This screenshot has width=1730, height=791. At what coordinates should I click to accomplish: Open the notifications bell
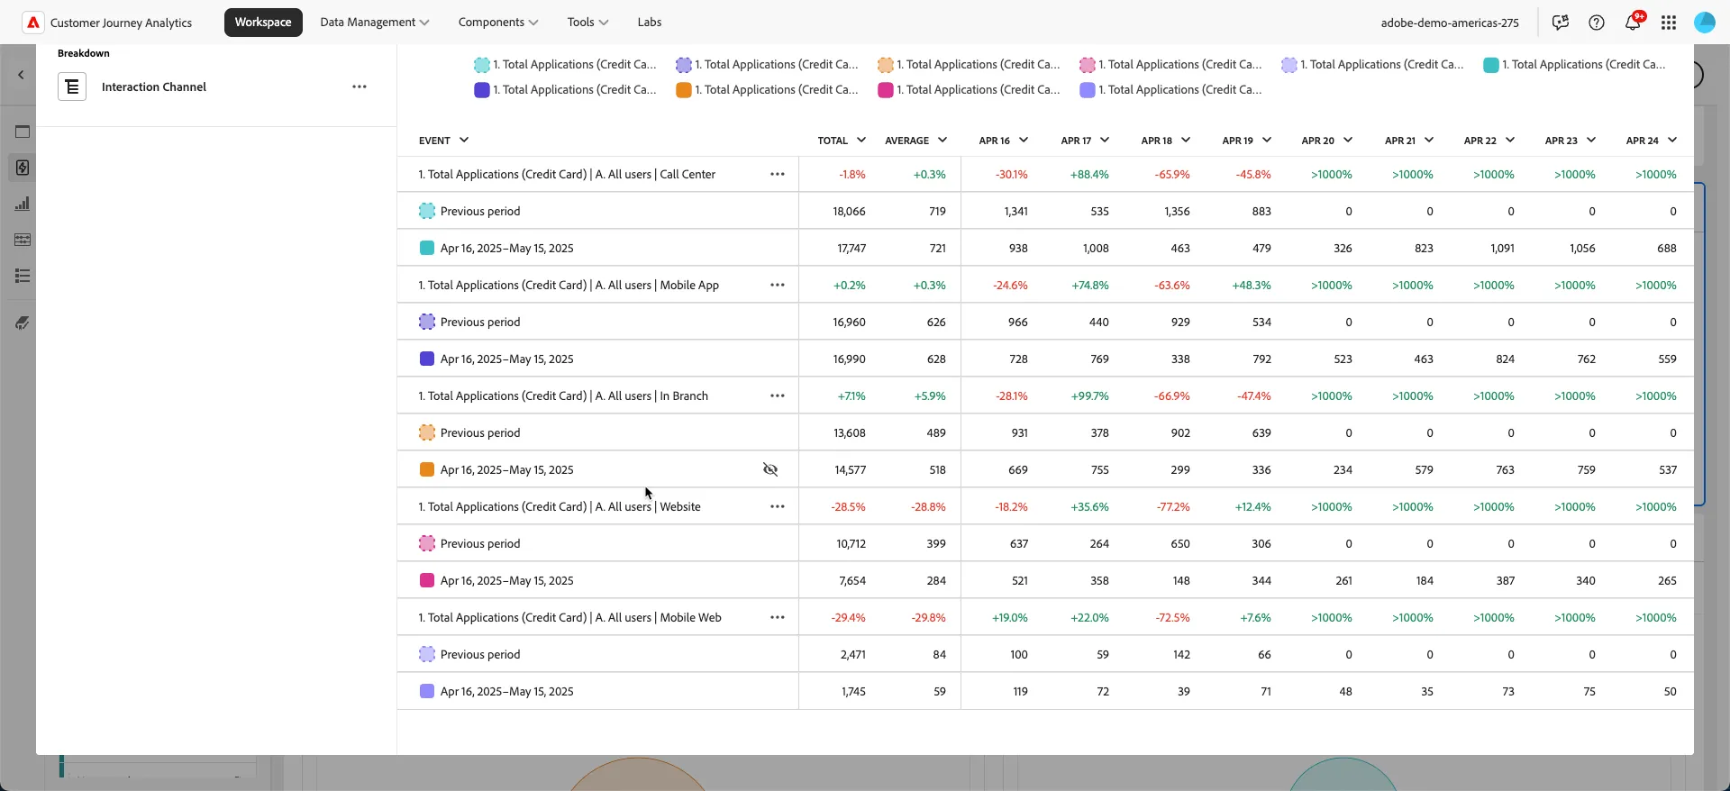pos(1633,23)
